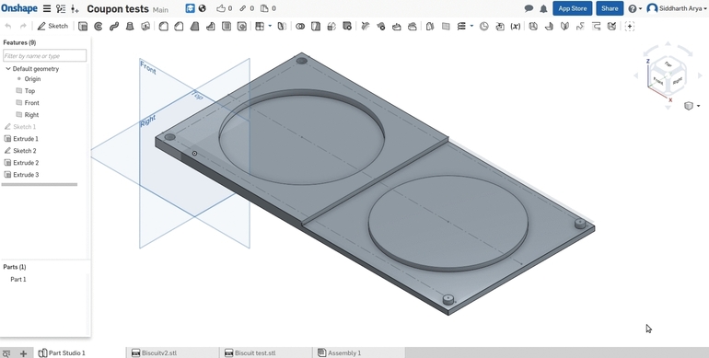709x358 pixels.
Task: Click the add custom features icon
Action: point(630,26)
